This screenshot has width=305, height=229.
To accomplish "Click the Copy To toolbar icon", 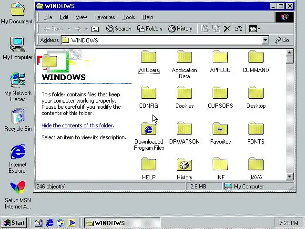I will point(216,29).
